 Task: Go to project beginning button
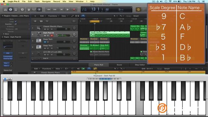pos(61,9)
